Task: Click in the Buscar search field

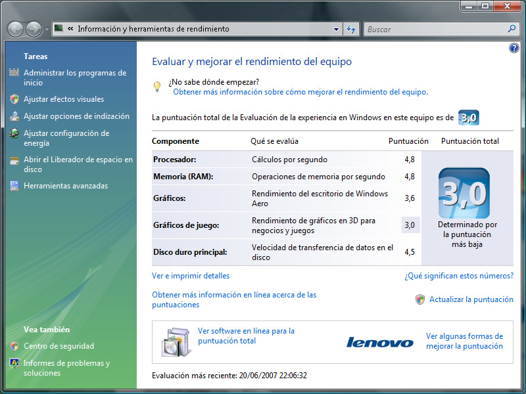Action: pyautogui.click(x=434, y=29)
